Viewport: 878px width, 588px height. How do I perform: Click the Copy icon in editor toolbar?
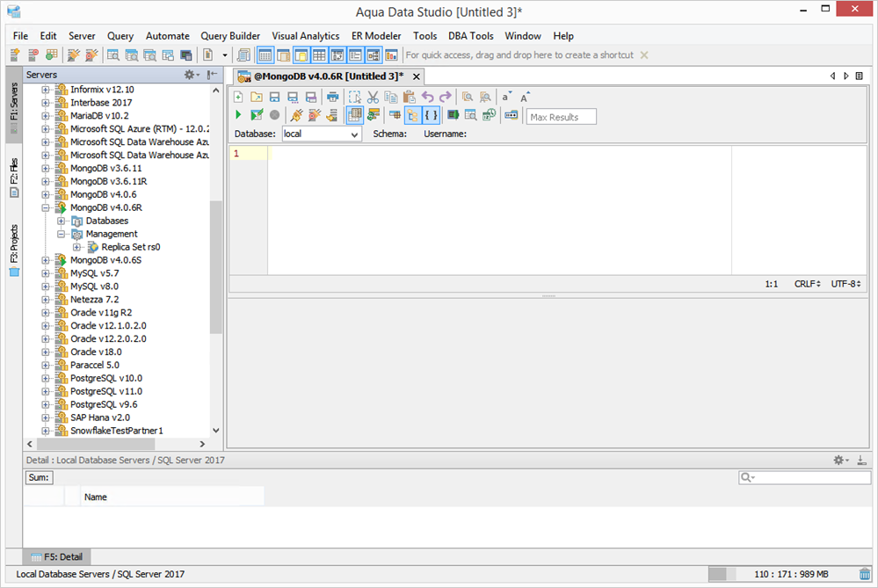click(x=391, y=97)
